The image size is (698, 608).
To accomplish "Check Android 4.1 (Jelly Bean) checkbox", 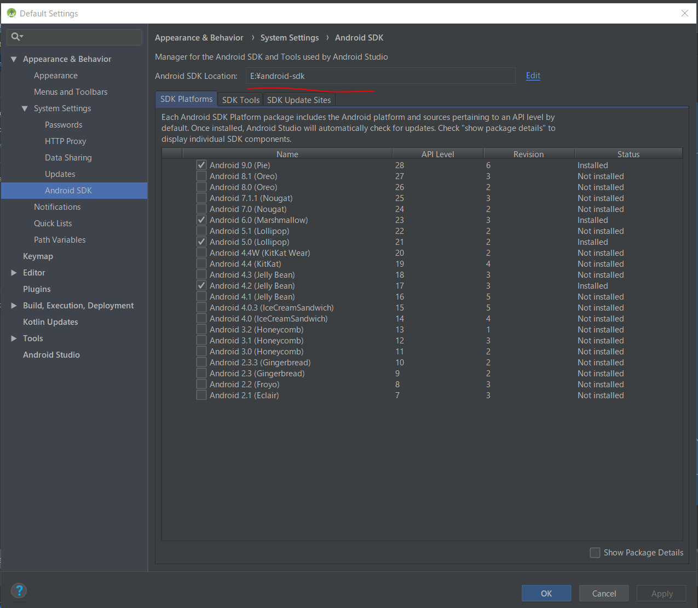I will pos(201,297).
